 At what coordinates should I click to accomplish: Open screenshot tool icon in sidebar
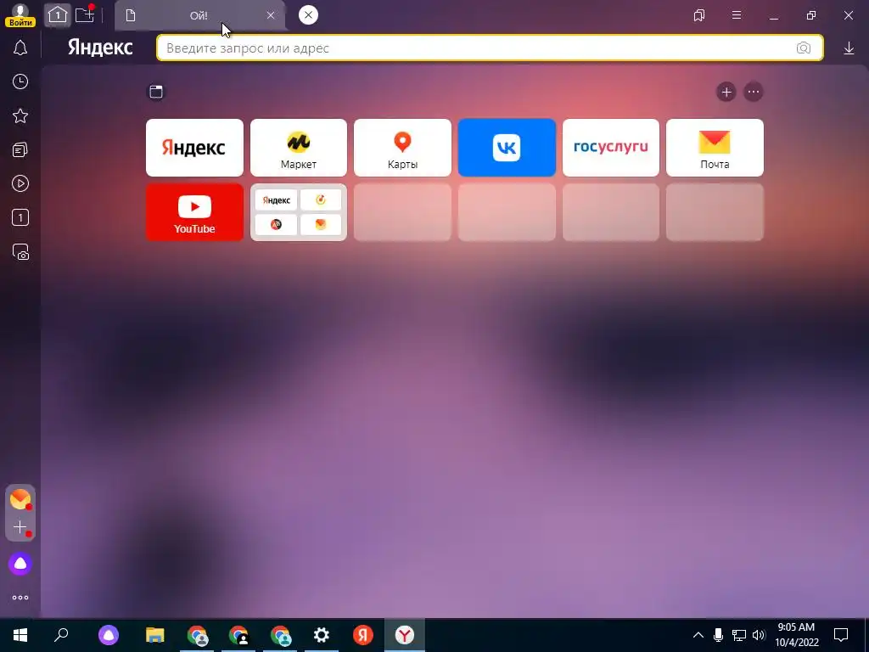tap(20, 252)
